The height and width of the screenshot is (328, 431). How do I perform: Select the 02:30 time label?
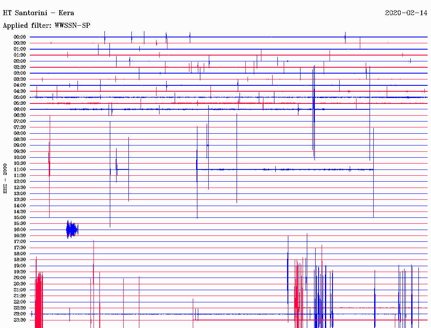(20, 67)
